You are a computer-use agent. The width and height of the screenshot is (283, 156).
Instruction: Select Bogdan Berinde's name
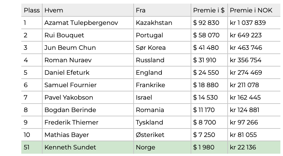(70, 110)
